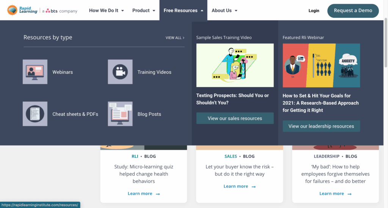
Task: Click the Request a Demo button
Action: click(353, 11)
